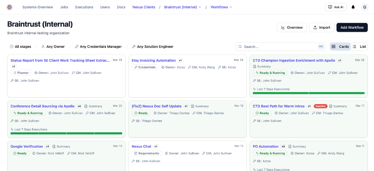
Task: Click 'SE: Thiago Dantas' on Fix2 Nexus card
Action: coord(147,121)
